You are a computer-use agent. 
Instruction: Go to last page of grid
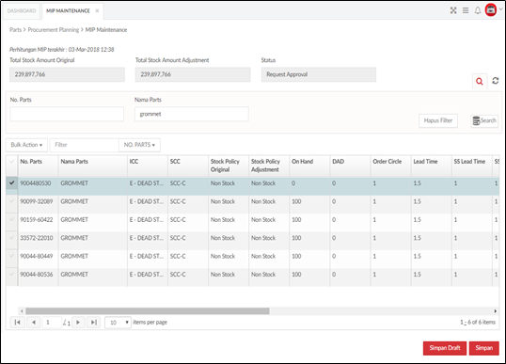coord(94,322)
